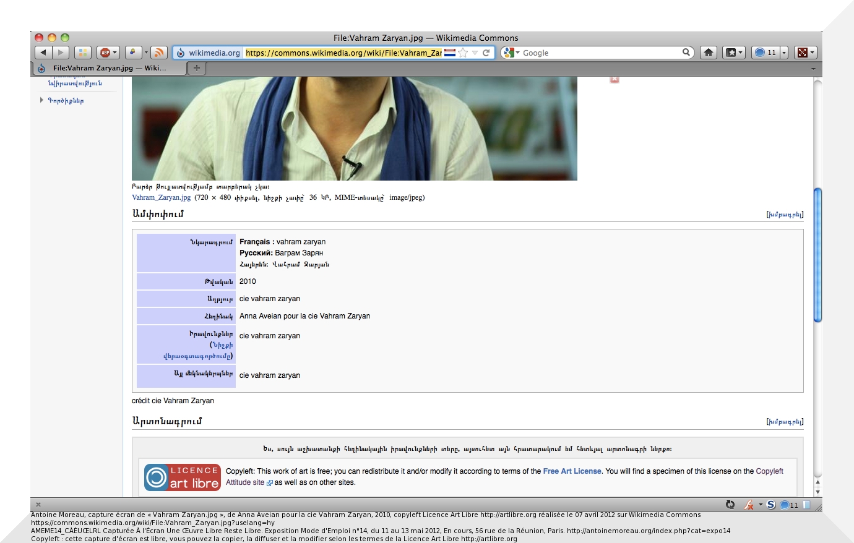The width and height of the screenshot is (854, 543).
Task: Click the blue S icon in status bar
Action: pos(771,505)
